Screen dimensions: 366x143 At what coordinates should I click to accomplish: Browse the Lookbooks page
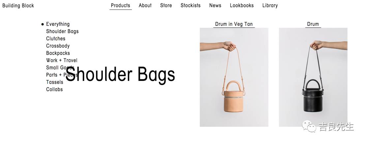(242, 6)
